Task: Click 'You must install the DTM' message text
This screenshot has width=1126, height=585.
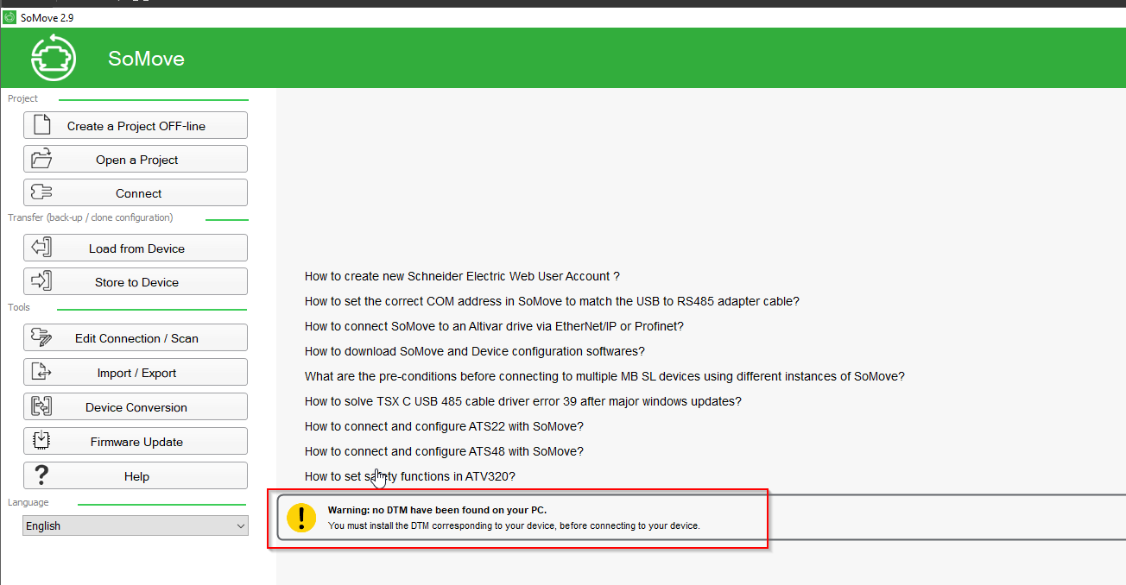Action: 514,525
